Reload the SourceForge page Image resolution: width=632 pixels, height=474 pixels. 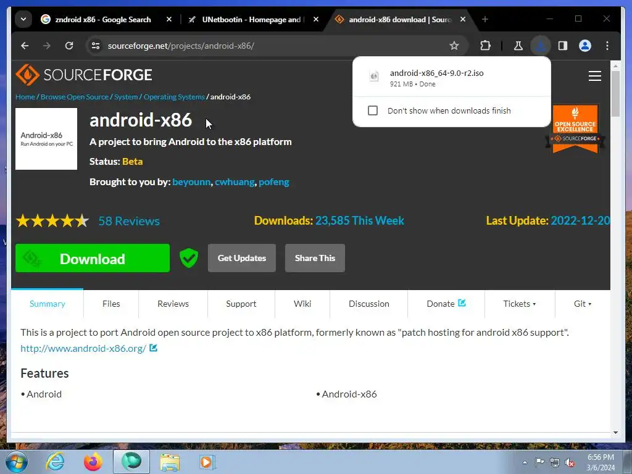point(69,46)
